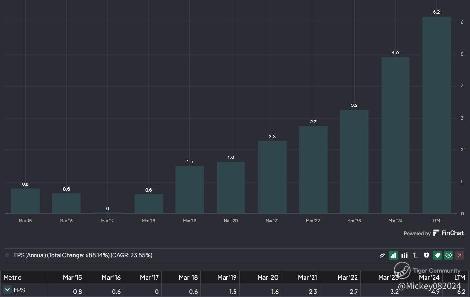This screenshot has width=470, height=297.
Task: Switch series to line chart type
Action: (382, 255)
